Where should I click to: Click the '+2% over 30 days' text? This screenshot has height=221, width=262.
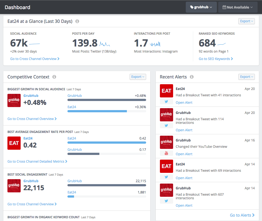point(23,51)
